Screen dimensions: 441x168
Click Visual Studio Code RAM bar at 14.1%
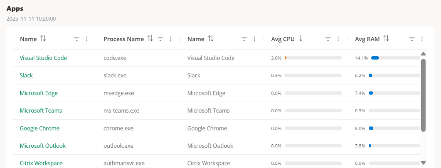[395, 58]
